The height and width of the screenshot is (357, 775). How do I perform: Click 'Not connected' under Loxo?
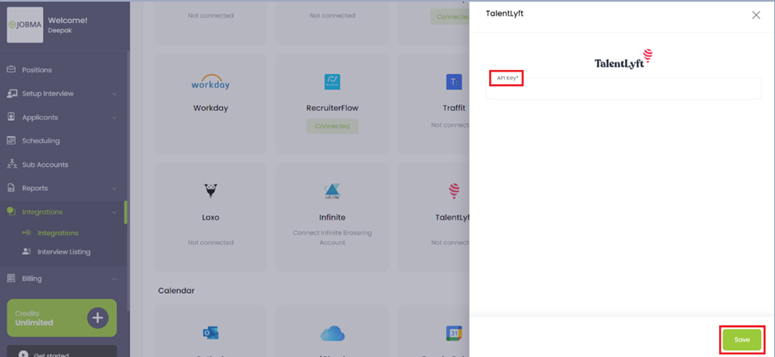coord(211,243)
